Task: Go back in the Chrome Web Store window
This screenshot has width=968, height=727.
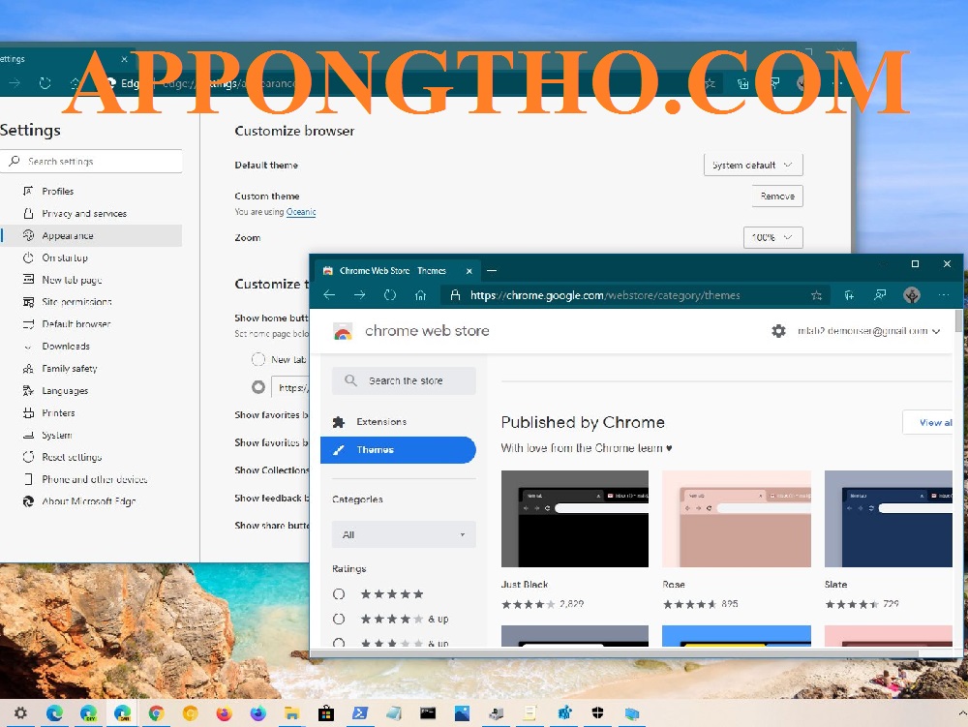Action: pyautogui.click(x=329, y=295)
